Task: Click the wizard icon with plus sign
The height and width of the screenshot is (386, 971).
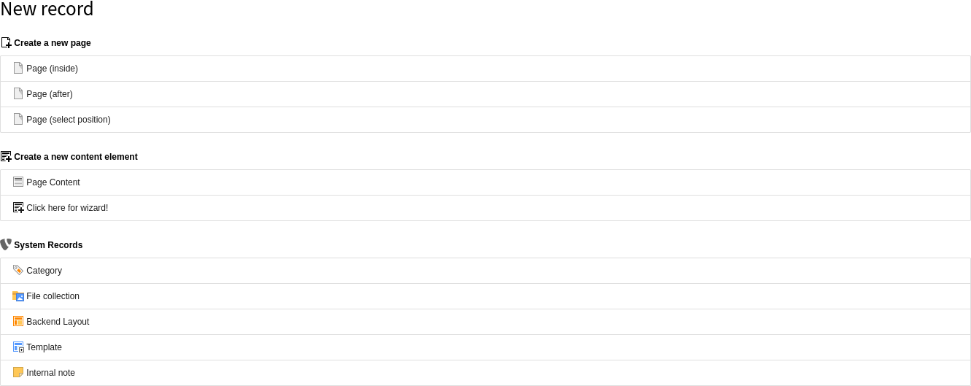Action: click(18, 207)
